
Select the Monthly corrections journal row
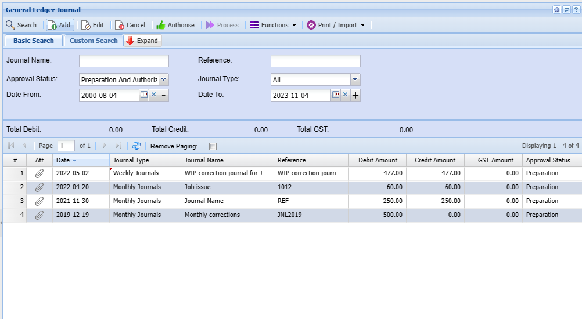pos(212,215)
